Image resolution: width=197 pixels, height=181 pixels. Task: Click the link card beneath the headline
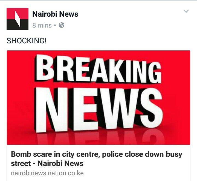[99, 163]
